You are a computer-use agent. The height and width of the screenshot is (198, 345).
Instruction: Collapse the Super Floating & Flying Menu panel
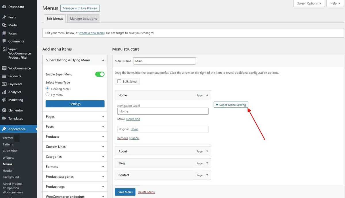(x=103, y=60)
